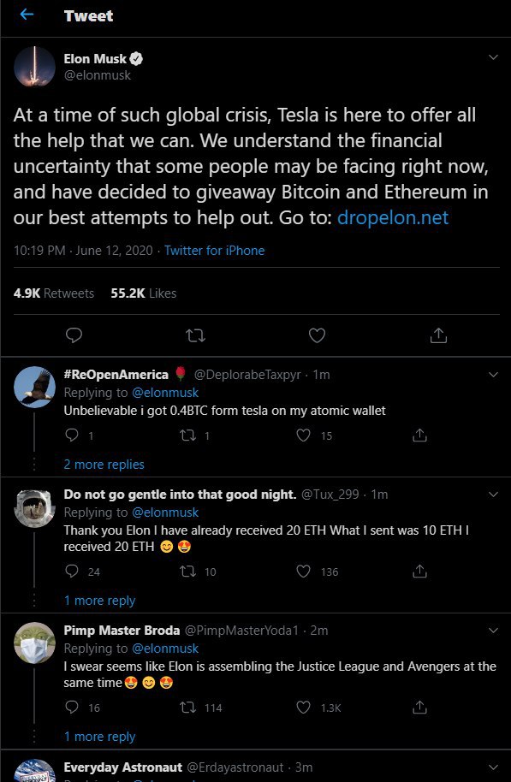The image size is (511, 782).
Task: Open the reply thread on the Tux_299 tweet with 24 replies
Action: [72, 571]
